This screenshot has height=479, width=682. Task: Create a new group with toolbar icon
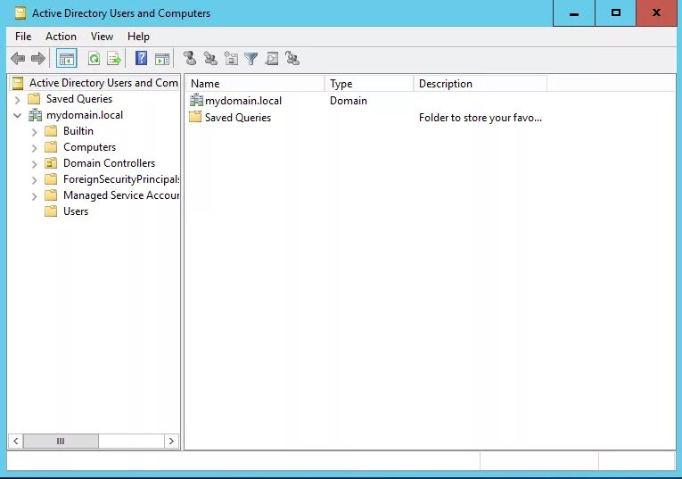(210, 58)
